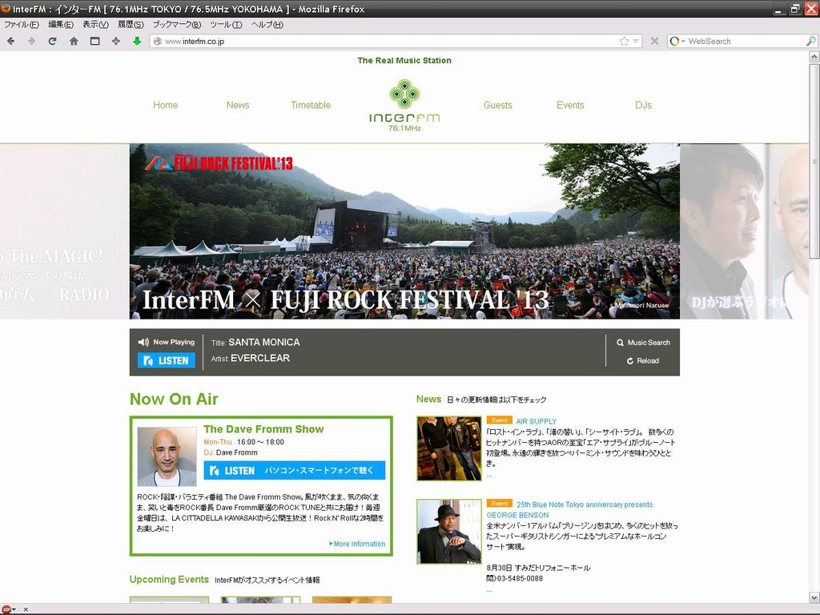The height and width of the screenshot is (615, 820).
Task: Click the George Benson news thumbnail
Action: (448, 532)
